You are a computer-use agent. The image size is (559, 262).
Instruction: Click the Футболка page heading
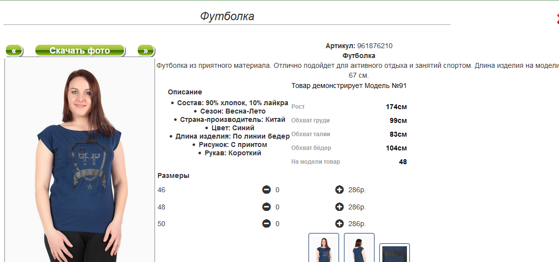[227, 16]
